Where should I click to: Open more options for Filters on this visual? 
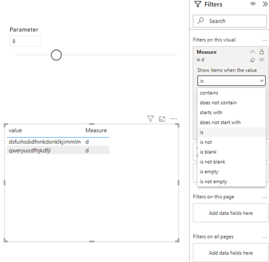pos(264,40)
